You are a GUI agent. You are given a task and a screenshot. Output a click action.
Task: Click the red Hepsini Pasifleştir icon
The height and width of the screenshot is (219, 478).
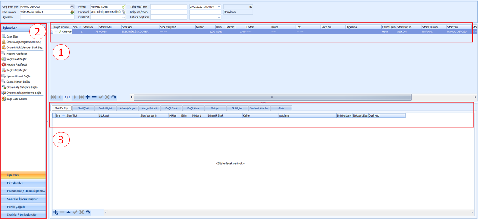[4, 64]
